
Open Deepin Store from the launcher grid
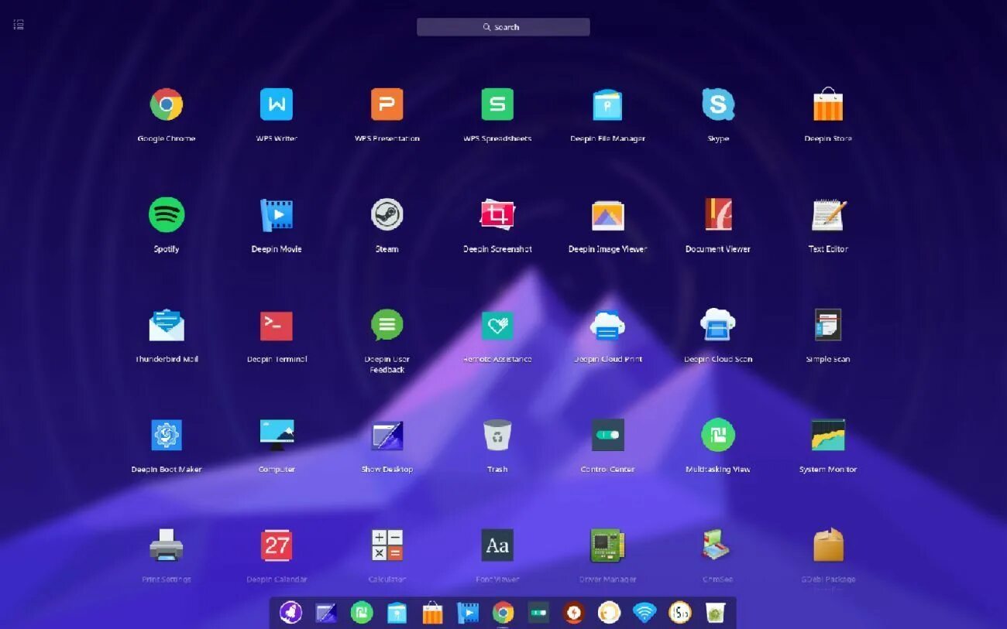point(828,104)
